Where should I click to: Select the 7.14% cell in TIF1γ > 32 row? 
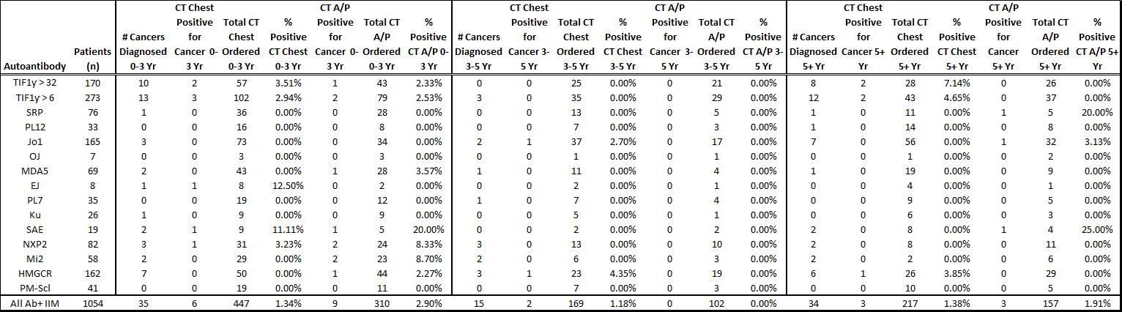click(x=956, y=83)
